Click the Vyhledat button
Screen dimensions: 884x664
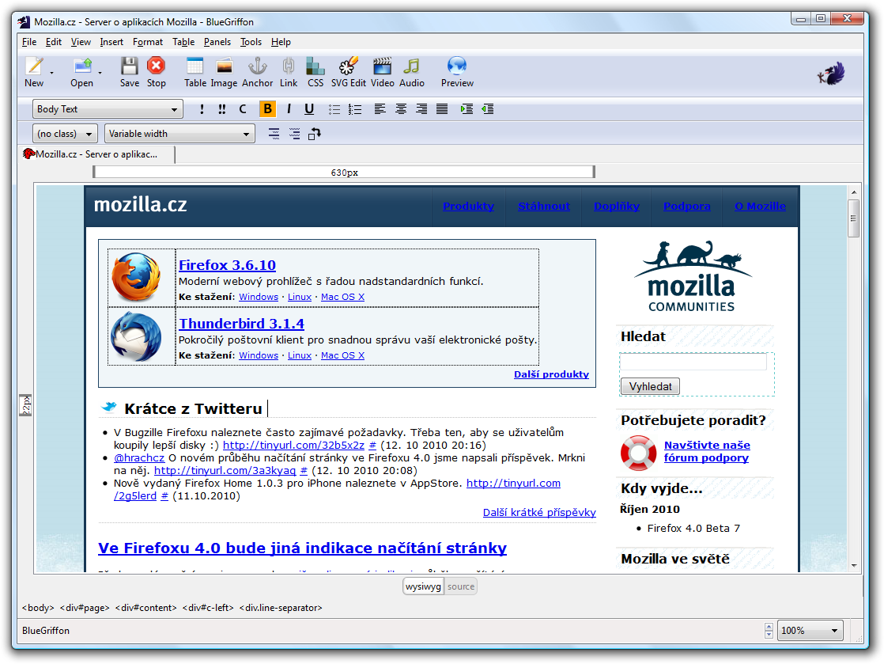point(650,386)
